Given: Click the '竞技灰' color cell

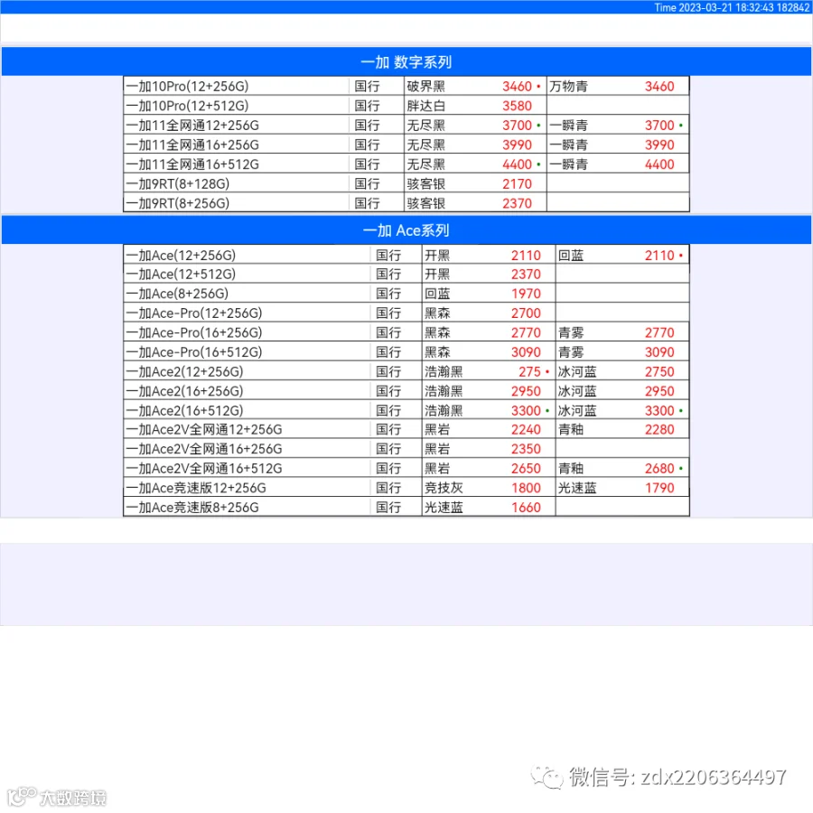Looking at the screenshot, I should coord(444,488).
